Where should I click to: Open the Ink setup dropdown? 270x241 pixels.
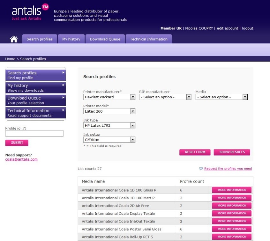tap(109, 140)
